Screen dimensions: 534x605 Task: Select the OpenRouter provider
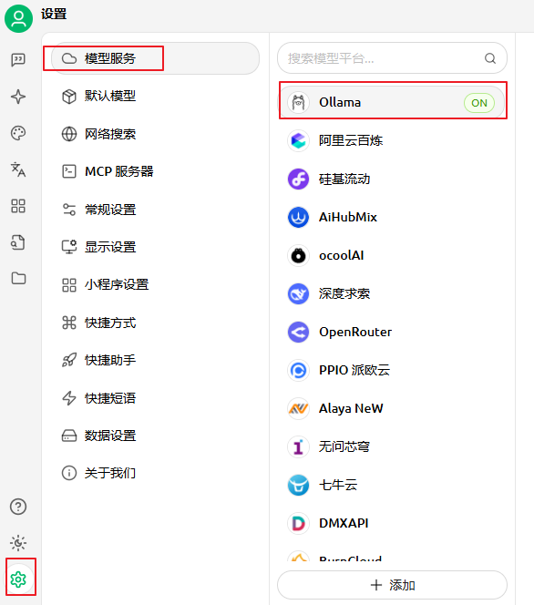pyautogui.click(x=392, y=332)
